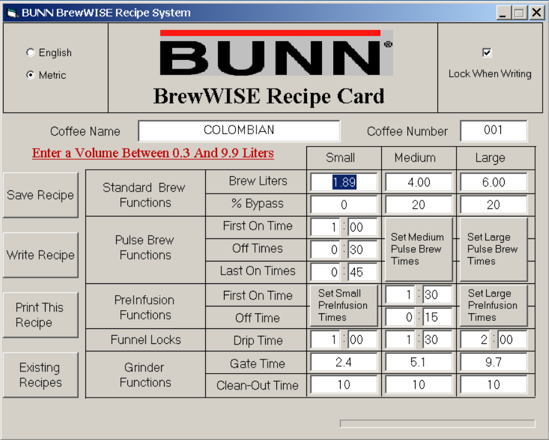Click Medium Gate Time field 5.1

tap(419, 362)
